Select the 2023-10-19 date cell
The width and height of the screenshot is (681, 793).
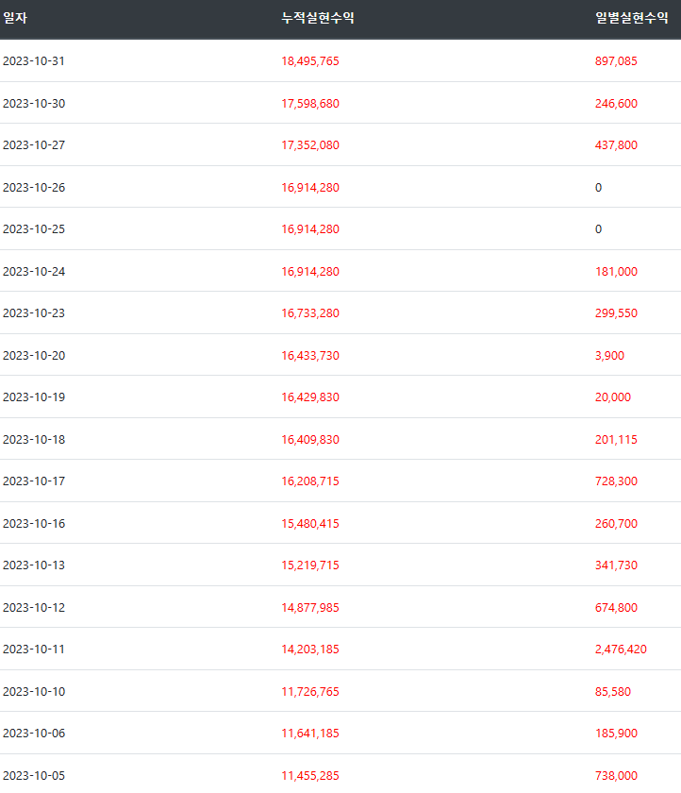pyautogui.click(x=34, y=397)
